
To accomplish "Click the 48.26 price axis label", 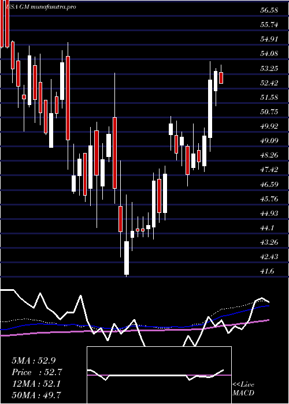I will (269, 155).
